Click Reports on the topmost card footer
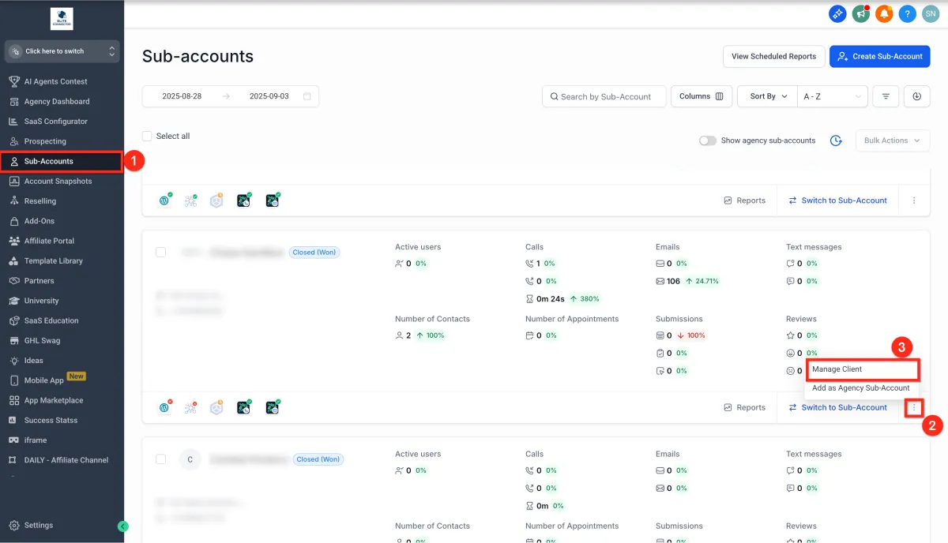 744,200
